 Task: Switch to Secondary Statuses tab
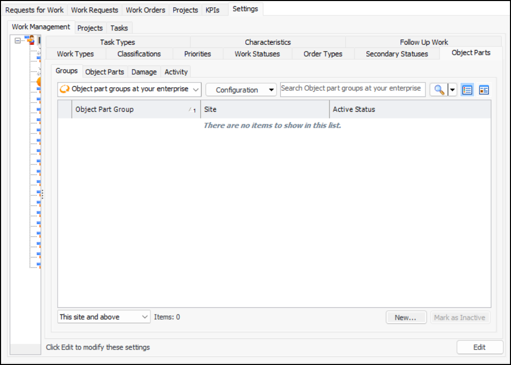397,54
